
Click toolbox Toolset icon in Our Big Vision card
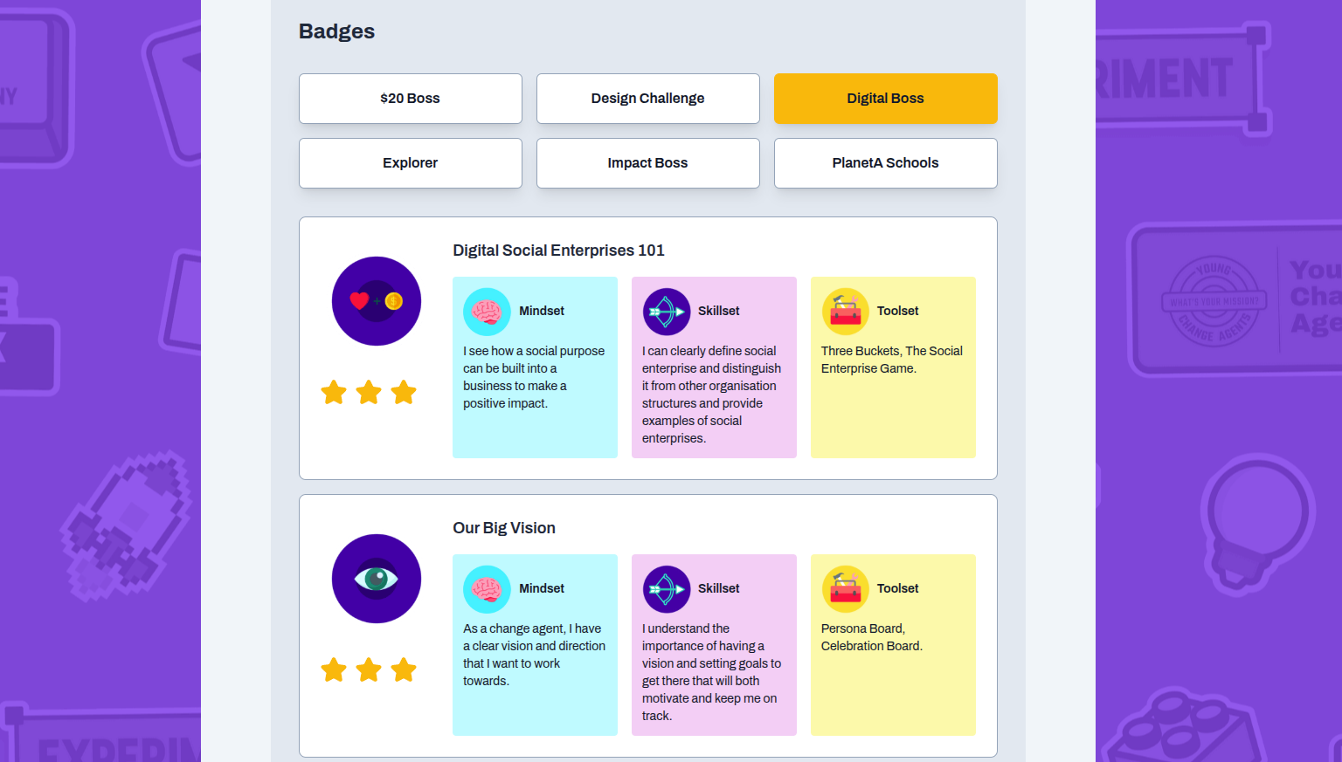[x=846, y=589]
